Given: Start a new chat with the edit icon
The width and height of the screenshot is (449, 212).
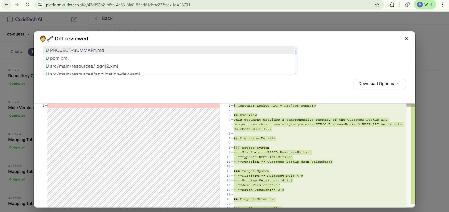Looking at the screenshot, I should 74,19.
